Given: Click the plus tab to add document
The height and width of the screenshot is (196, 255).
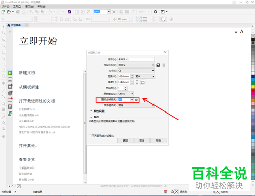Looking at the screenshot, I should click(x=27, y=25).
